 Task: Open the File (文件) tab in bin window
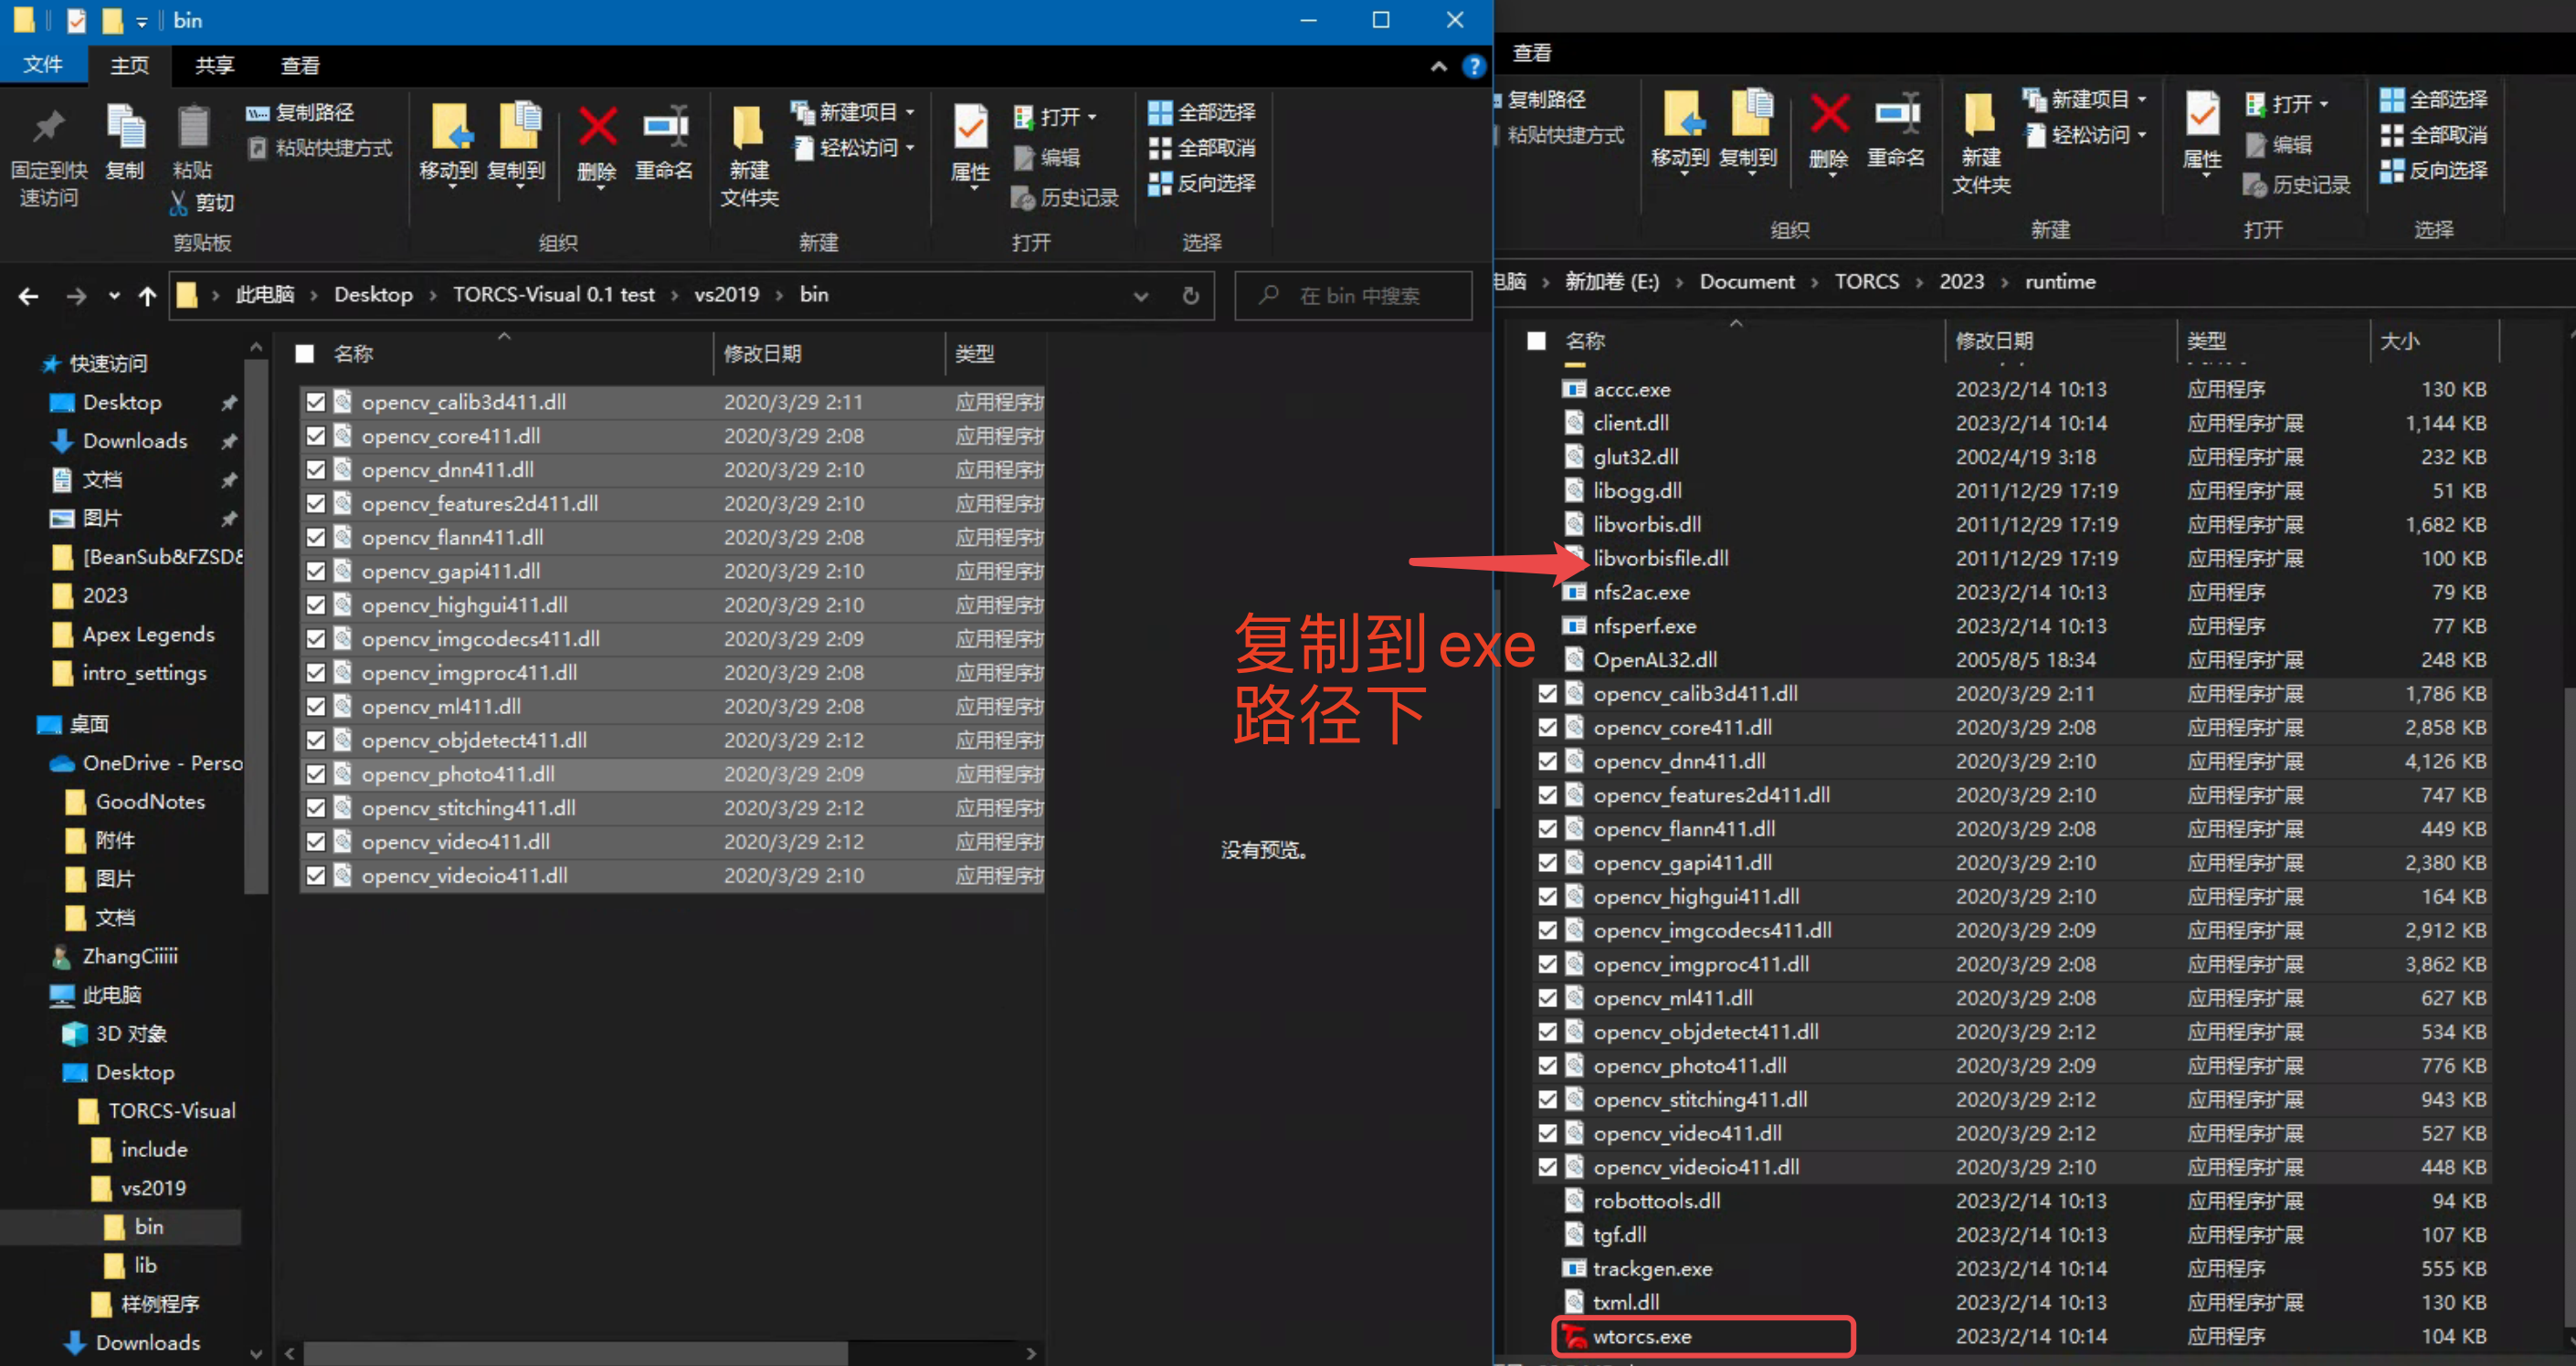(x=43, y=65)
